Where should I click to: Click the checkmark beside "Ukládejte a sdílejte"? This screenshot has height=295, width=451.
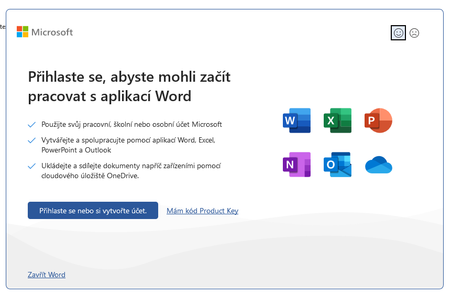(x=31, y=166)
